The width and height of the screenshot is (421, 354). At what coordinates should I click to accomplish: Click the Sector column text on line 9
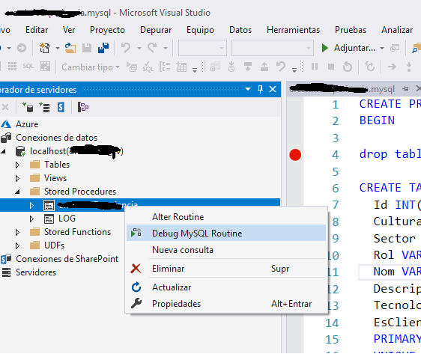coord(395,239)
